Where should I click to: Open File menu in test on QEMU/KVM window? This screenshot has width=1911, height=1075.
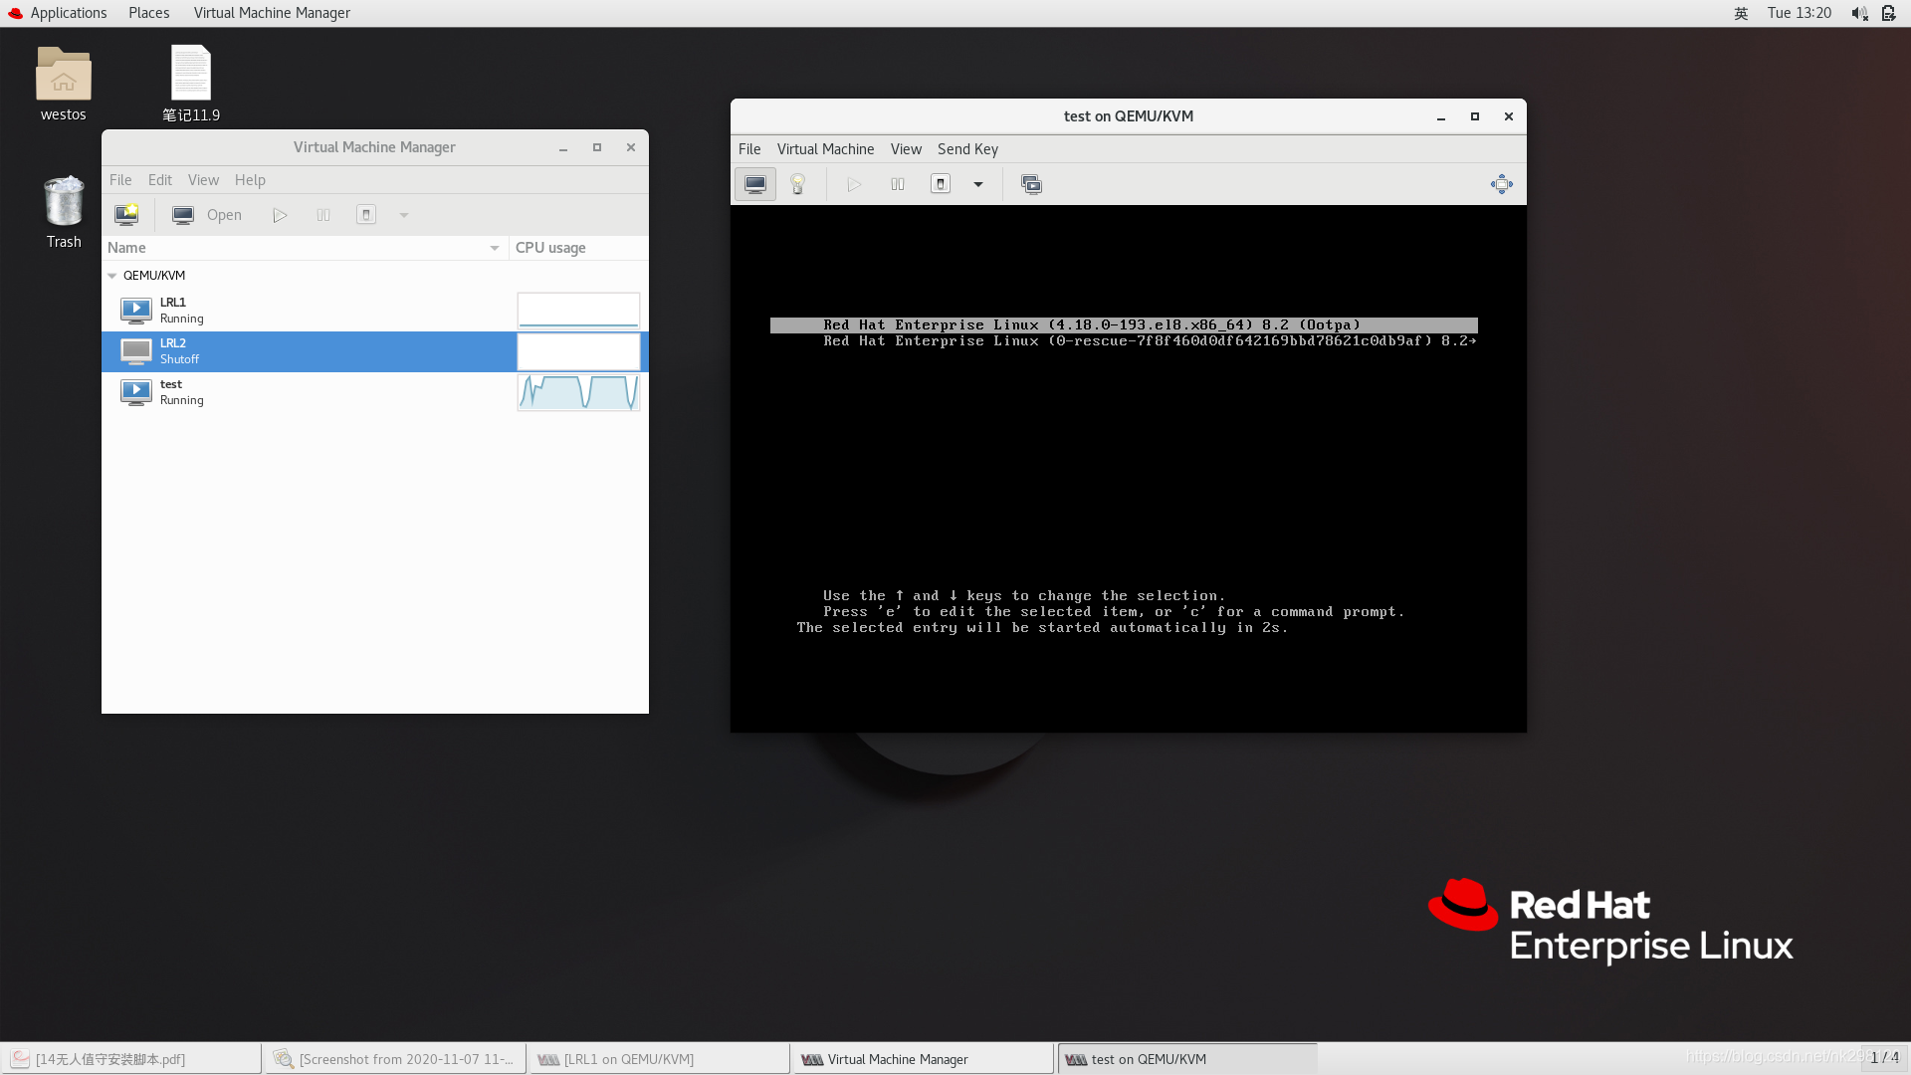pyautogui.click(x=749, y=149)
